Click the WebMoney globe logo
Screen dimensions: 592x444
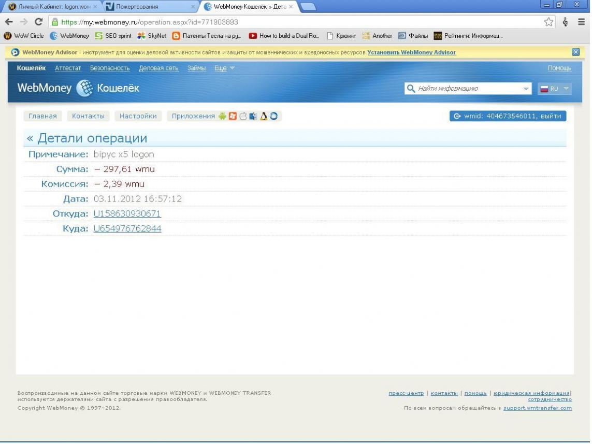84,88
